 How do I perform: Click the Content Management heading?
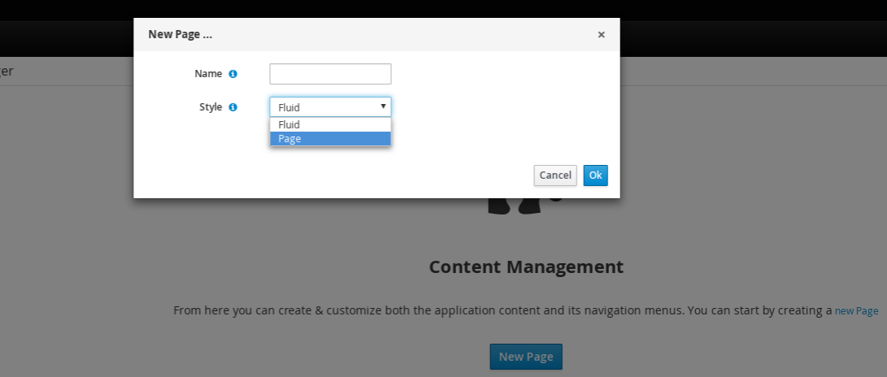(x=526, y=266)
